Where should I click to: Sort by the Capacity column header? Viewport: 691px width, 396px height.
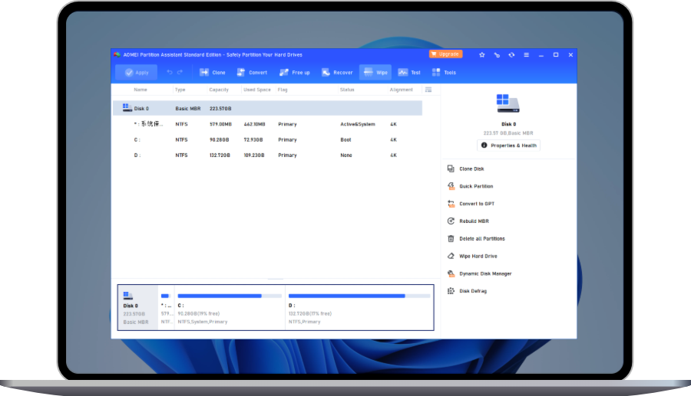[219, 90]
